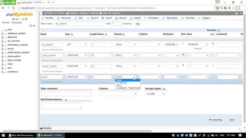The width and height of the screenshot is (246, 138).
Task: Uncheck Null checkbox for name_student row
Action: coord(183,65)
